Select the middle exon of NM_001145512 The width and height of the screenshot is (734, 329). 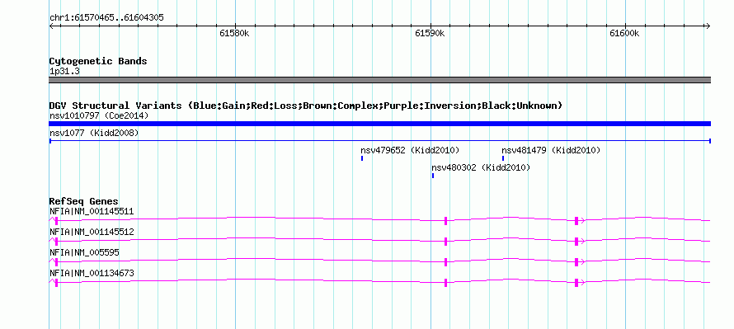click(x=445, y=242)
